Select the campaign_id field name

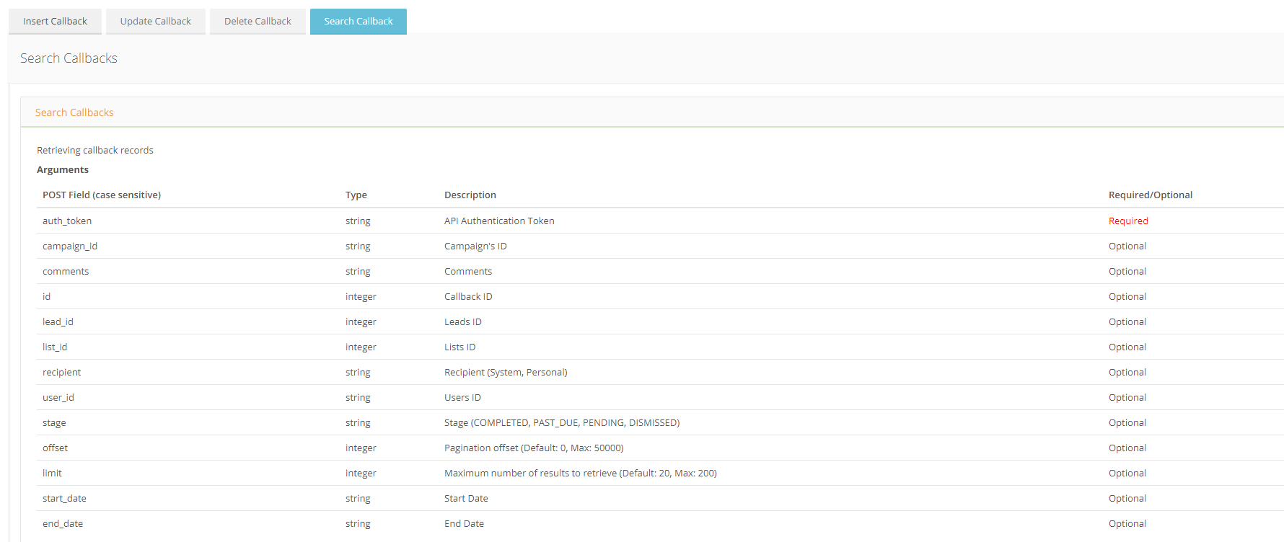point(70,246)
